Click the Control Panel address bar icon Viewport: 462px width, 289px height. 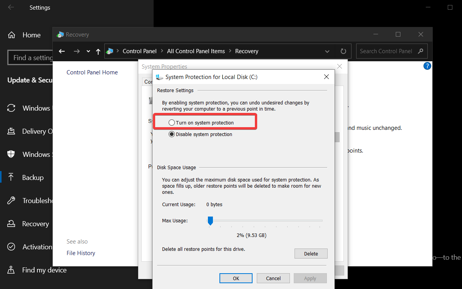(x=110, y=51)
